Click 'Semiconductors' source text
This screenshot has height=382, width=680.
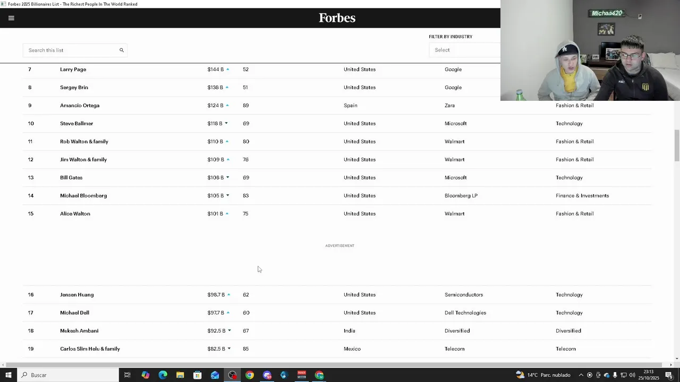pos(464,295)
